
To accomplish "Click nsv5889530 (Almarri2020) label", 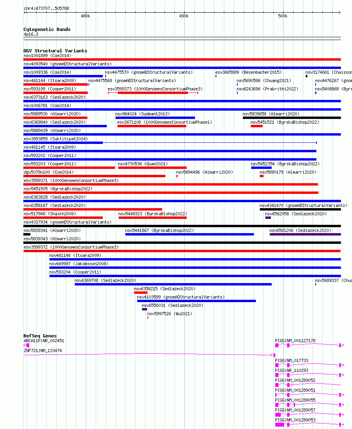I will (x=52, y=114).
